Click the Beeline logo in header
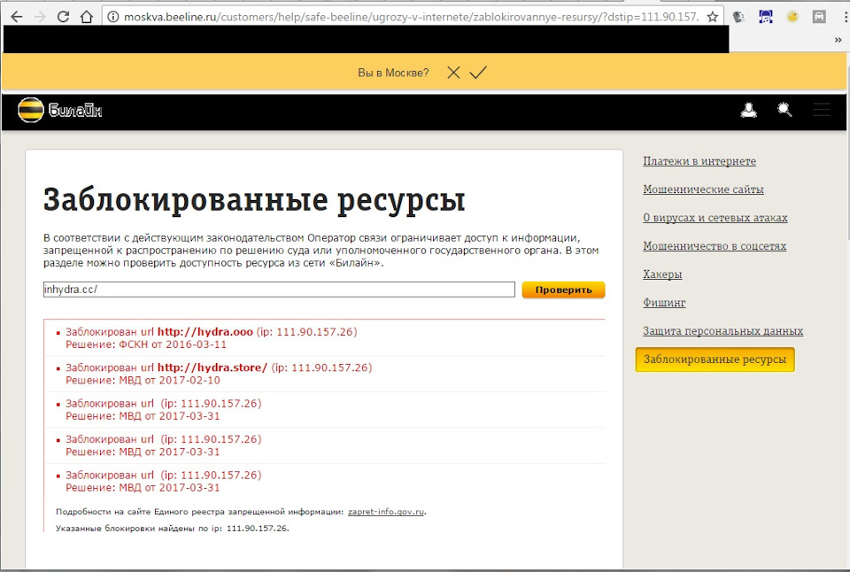 pyautogui.click(x=59, y=111)
